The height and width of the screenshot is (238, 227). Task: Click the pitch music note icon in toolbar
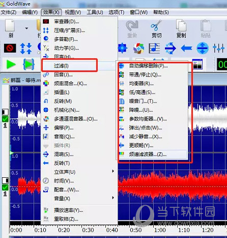coord(154,48)
